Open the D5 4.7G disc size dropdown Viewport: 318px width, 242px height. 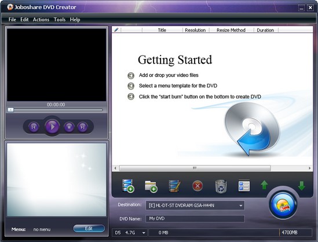(144, 233)
